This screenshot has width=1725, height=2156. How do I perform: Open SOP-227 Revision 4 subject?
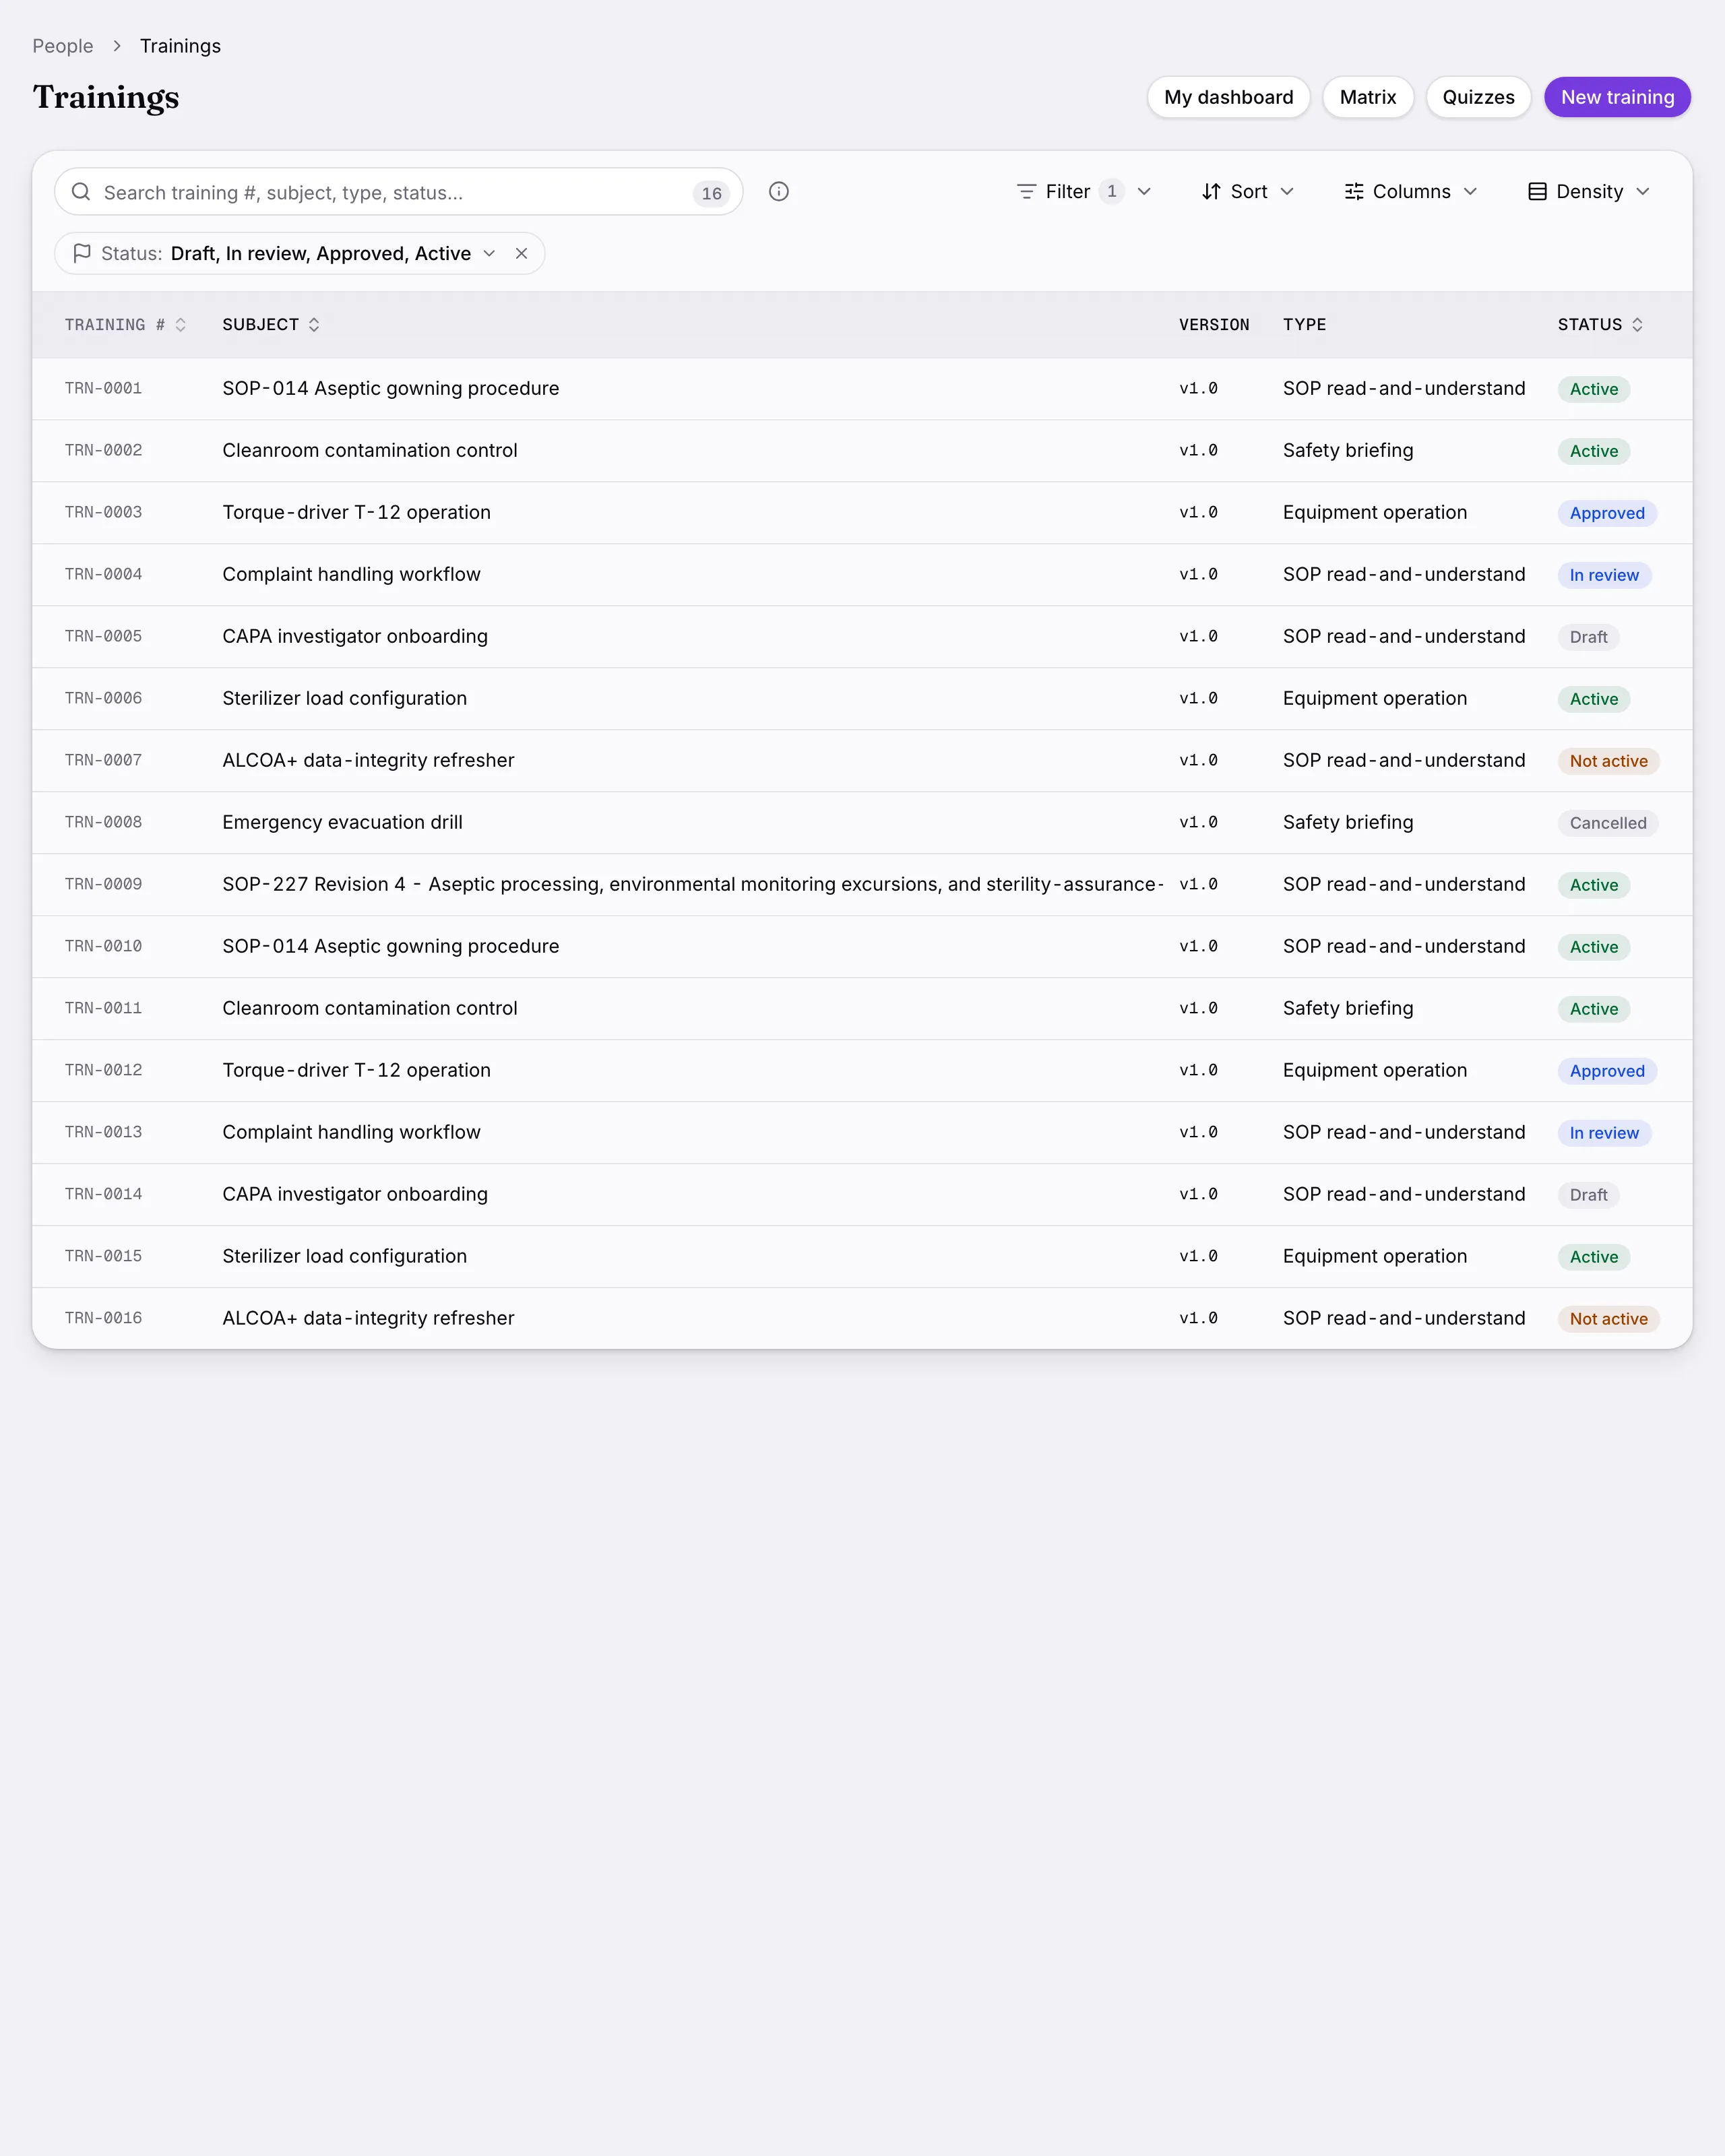coord(693,884)
